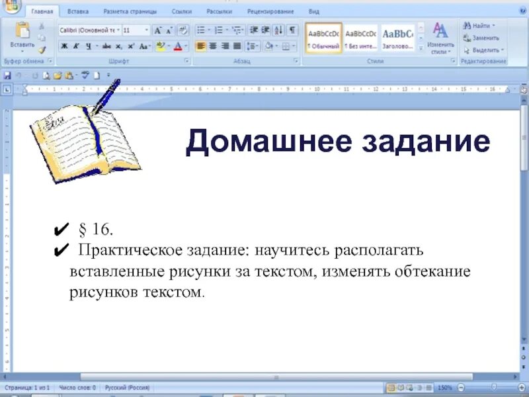This screenshot has height=397, width=529.
Task: Toggle Bold (Ж) formatting
Action: point(64,46)
